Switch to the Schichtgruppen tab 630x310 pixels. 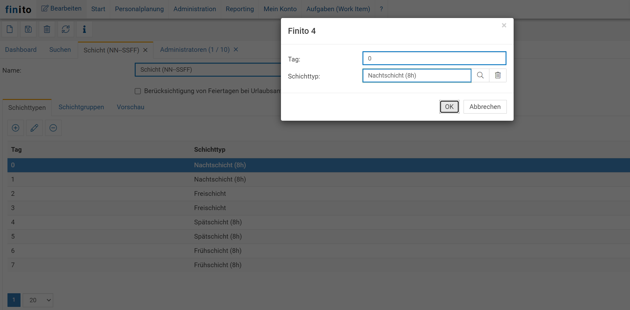[81, 107]
